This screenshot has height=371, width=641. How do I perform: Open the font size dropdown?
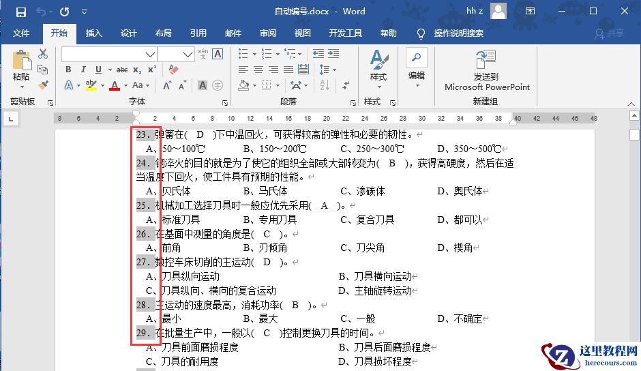188,54
